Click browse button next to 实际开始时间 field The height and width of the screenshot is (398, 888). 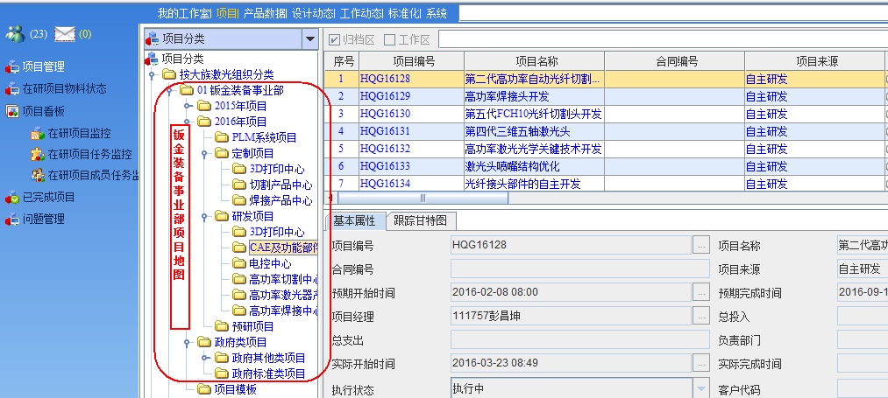point(701,363)
